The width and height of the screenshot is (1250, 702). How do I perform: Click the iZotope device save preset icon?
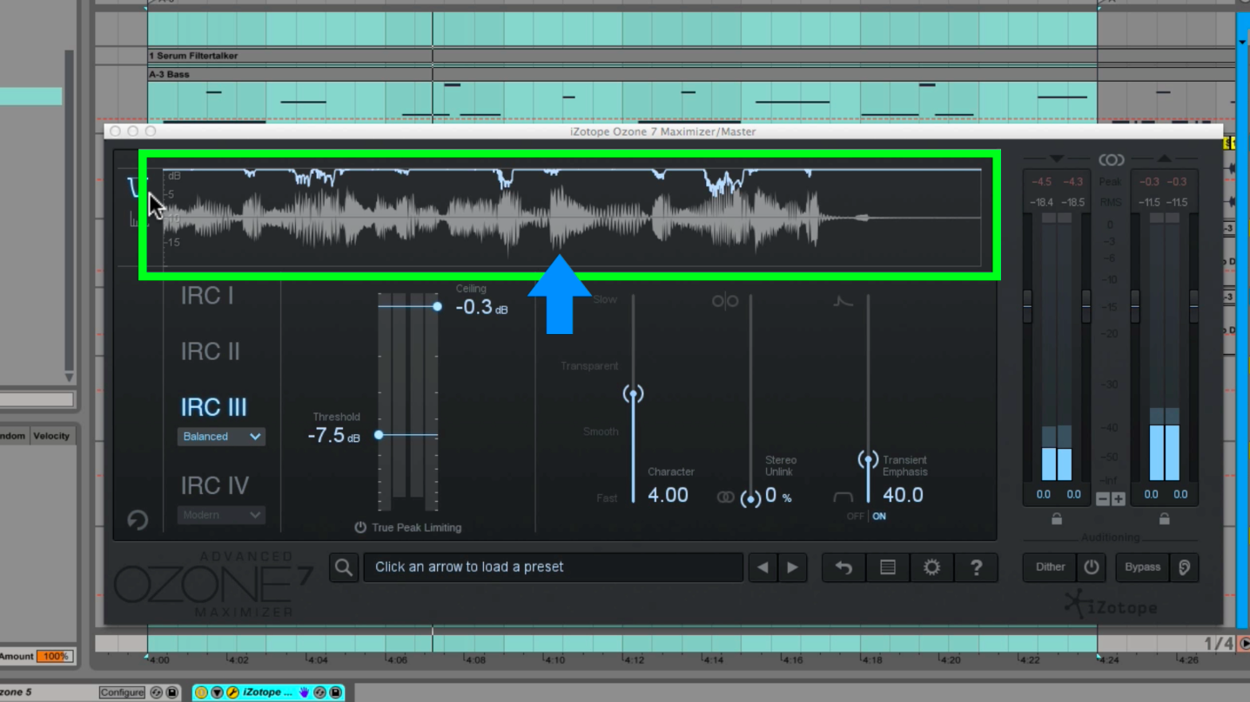click(x=335, y=692)
